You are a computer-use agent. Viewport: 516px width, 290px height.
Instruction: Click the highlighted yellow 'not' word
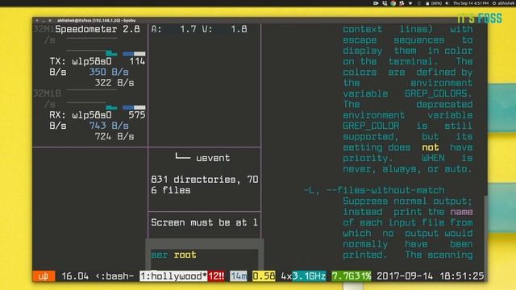(431, 147)
